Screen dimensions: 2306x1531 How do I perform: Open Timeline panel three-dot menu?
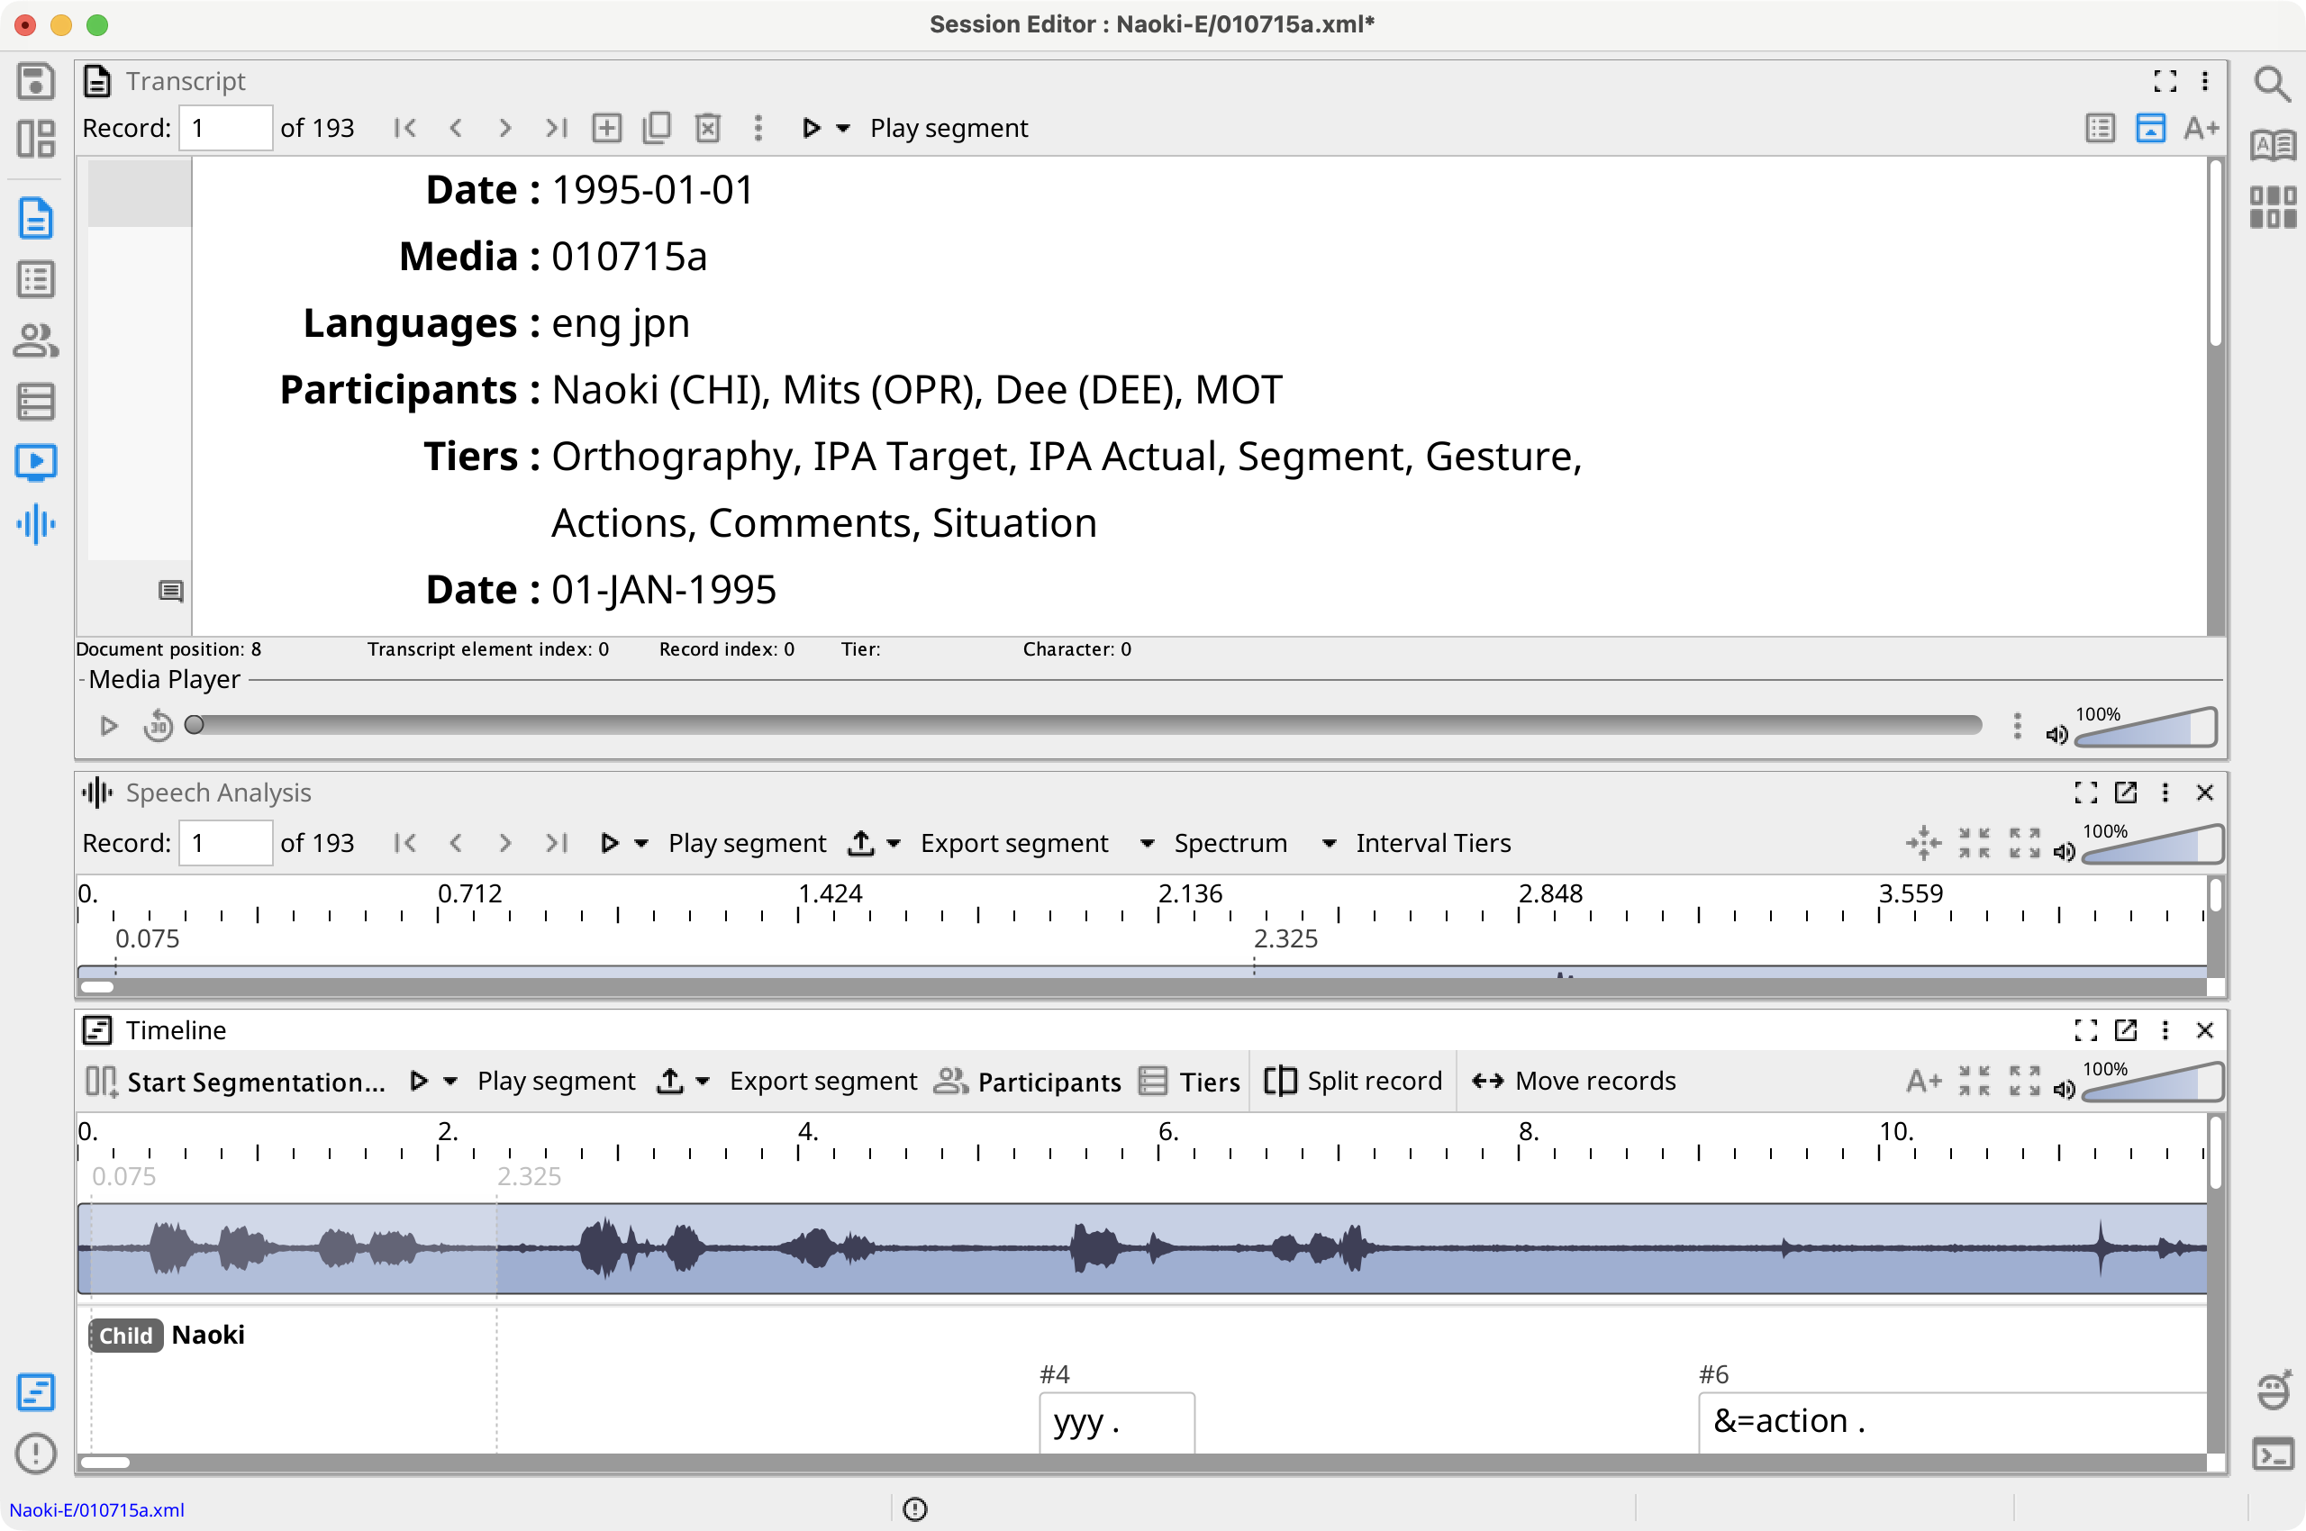click(2165, 1030)
